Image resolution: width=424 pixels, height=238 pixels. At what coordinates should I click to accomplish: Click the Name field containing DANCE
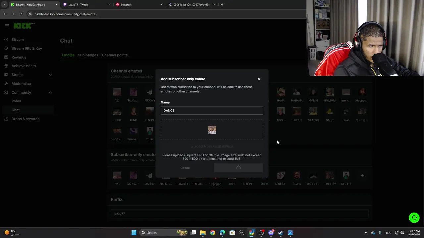point(212,110)
